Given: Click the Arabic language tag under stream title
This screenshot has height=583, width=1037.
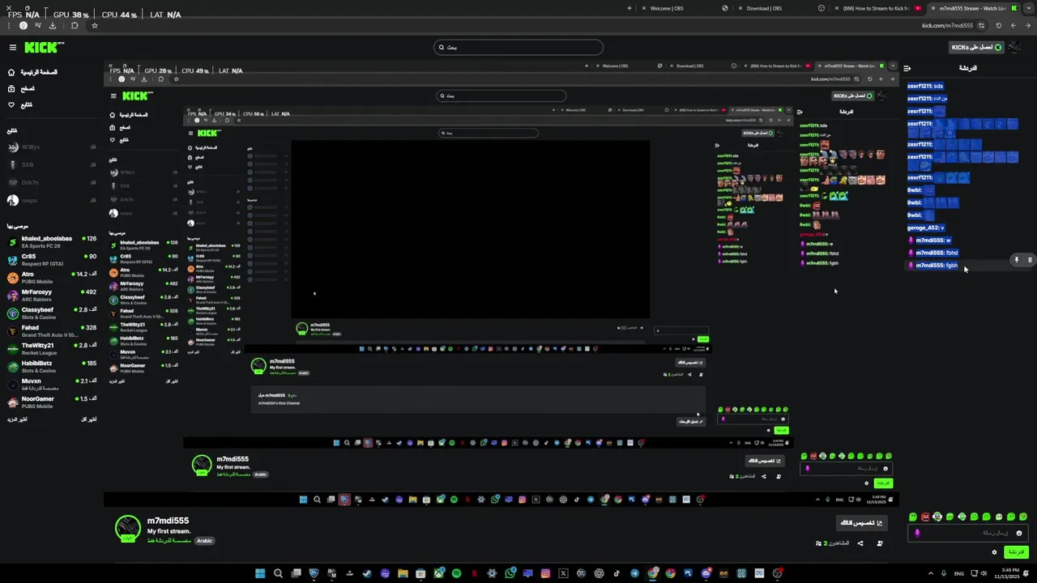Looking at the screenshot, I should 204,541.
